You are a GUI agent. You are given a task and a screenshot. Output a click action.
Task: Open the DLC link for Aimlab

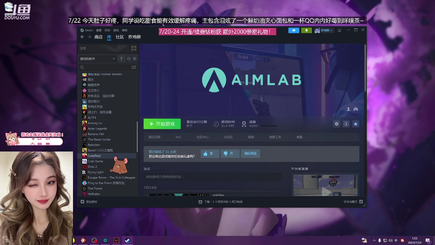point(178,137)
